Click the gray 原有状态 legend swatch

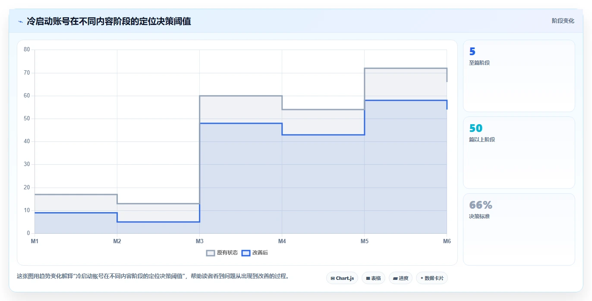[211, 253]
